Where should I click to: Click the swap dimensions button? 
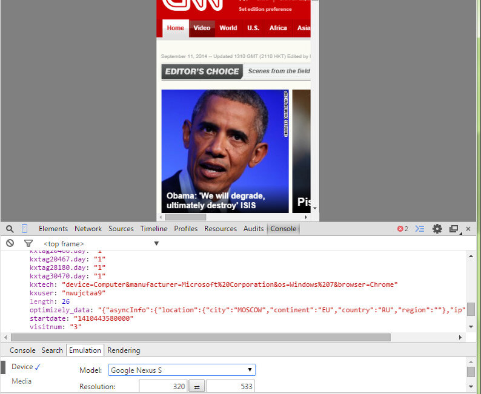(197, 387)
